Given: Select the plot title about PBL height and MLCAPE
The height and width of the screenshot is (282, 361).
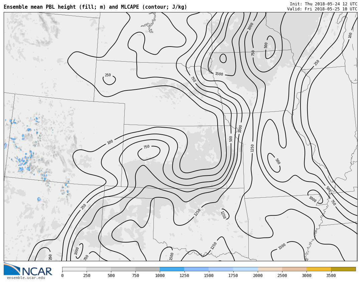Looking at the screenshot, I should point(95,7).
